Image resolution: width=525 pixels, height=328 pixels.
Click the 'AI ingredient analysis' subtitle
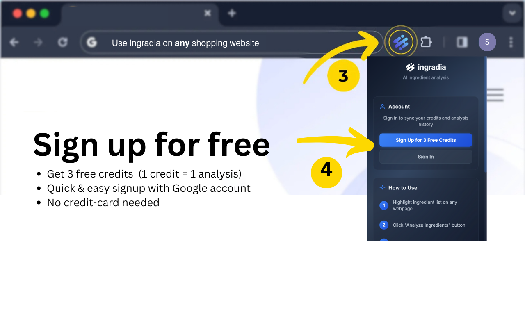pyautogui.click(x=426, y=77)
